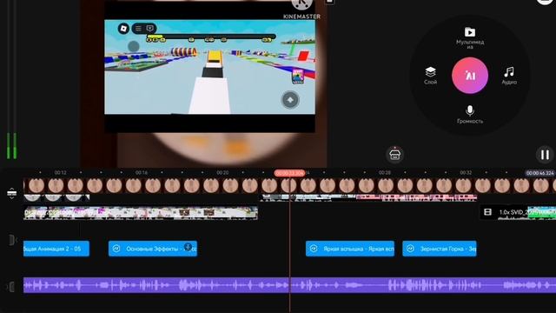This screenshot has height=313, width=556.
Task: Click the 00:16 mark on the ruler
Action: pos(142,173)
